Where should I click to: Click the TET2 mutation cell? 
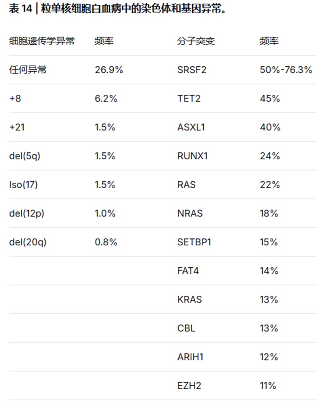189,98
